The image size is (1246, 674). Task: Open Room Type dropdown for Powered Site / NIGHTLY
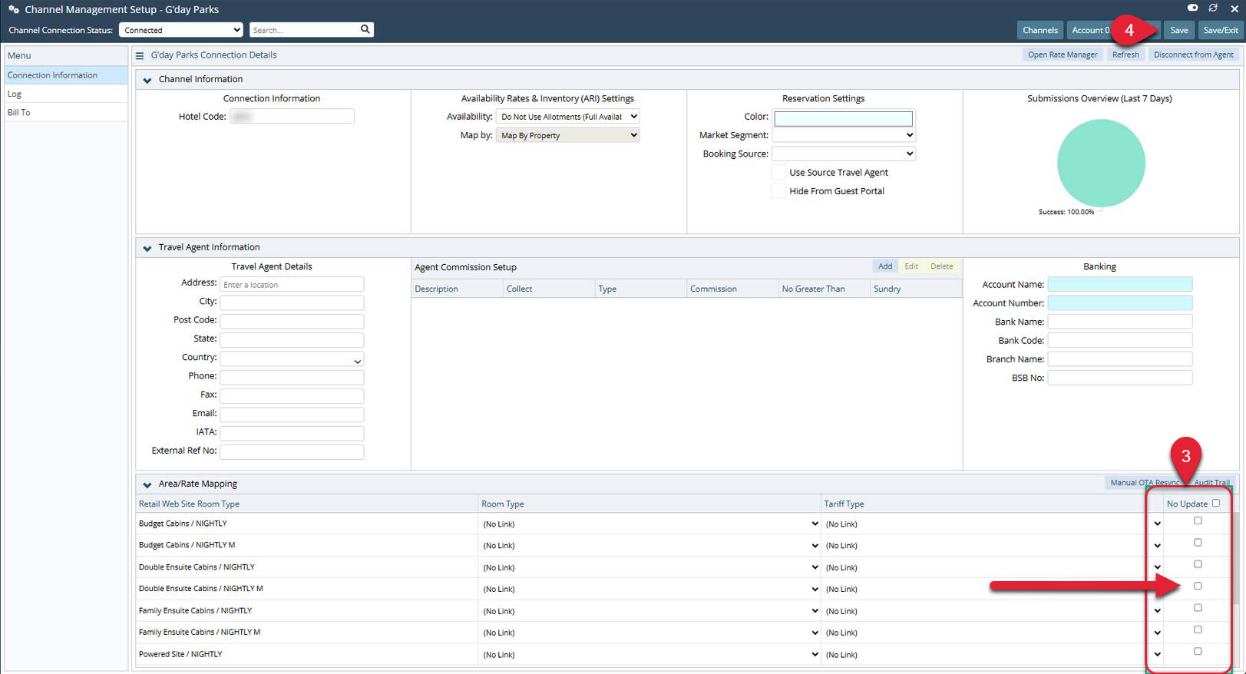tap(649, 655)
